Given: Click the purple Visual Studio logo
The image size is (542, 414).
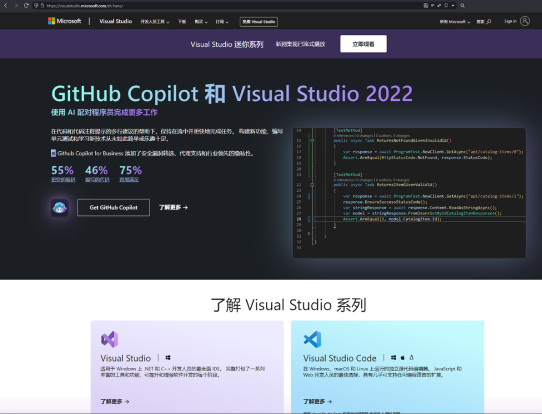Looking at the screenshot, I should (109, 339).
